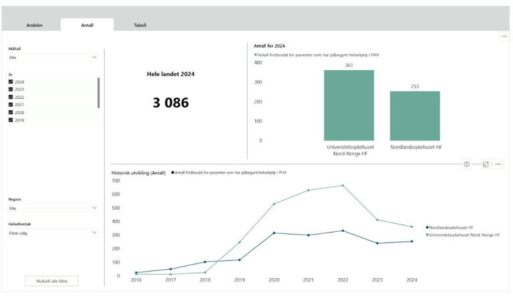Open more options ellipsis beside focus mode icon
The image size is (513, 298).
point(498,164)
